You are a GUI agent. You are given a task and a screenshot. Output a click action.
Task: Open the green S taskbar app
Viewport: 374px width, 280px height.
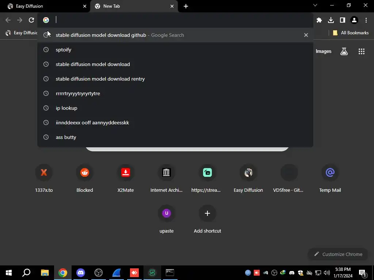pos(152,273)
